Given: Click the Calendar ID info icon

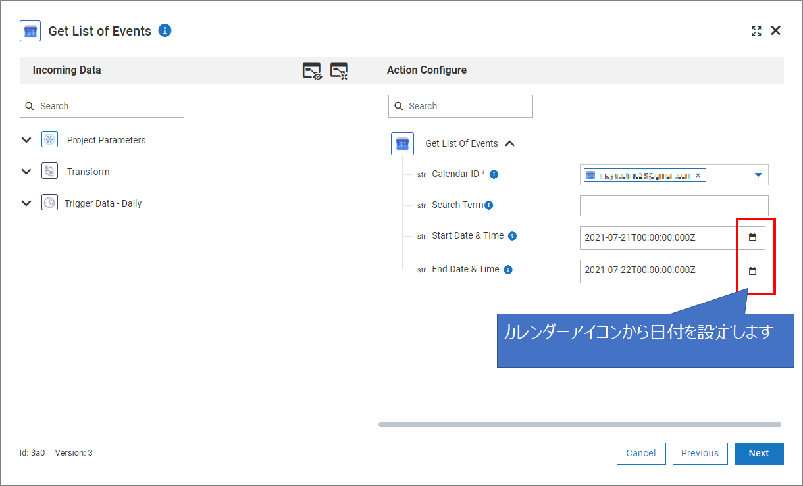Looking at the screenshot, I should click(494, 174).
